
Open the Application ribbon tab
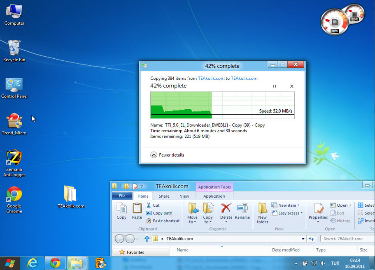click(214, 196)
